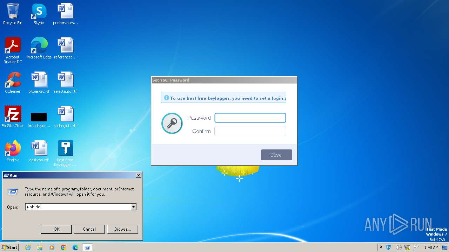Viewport: 449px width, 252px height.
Task: Expand the Open dropdown in Run
Action: click(x=133, y=207)
